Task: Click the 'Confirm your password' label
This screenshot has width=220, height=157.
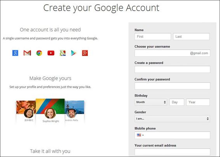Action: click(152, 79)
